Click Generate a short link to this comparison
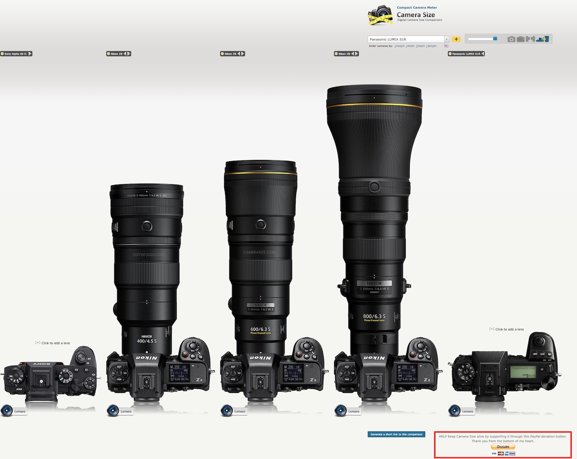 [x=396, y=434]
